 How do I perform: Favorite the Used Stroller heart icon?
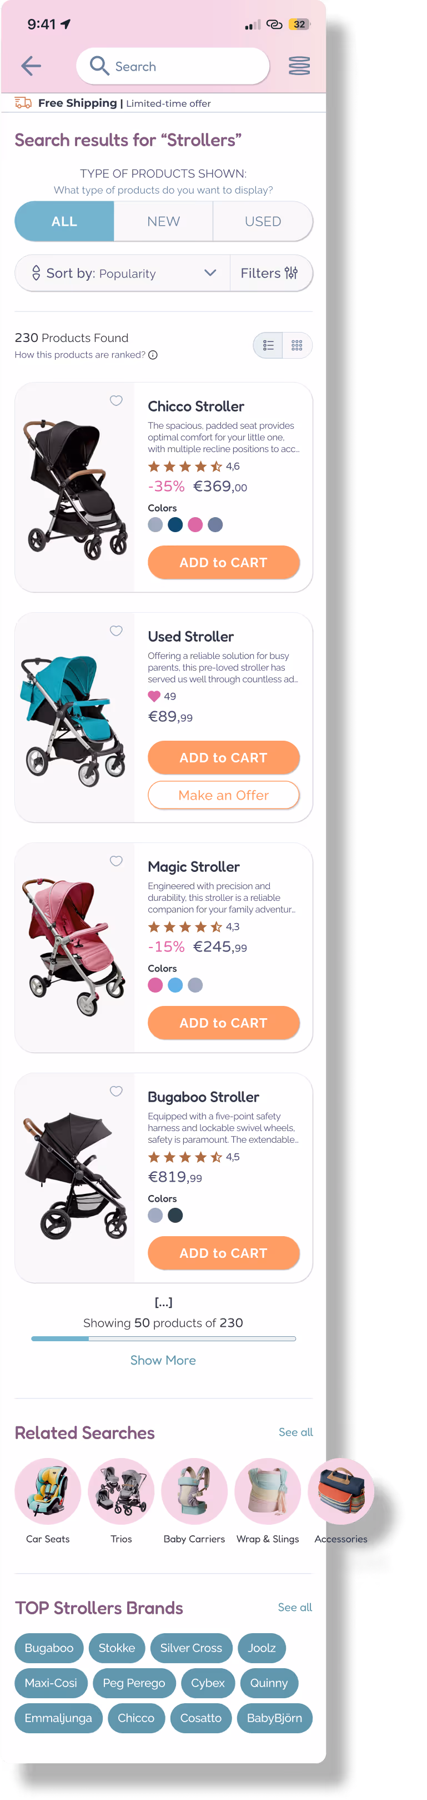pyautogui.click(x=117, y=631)
